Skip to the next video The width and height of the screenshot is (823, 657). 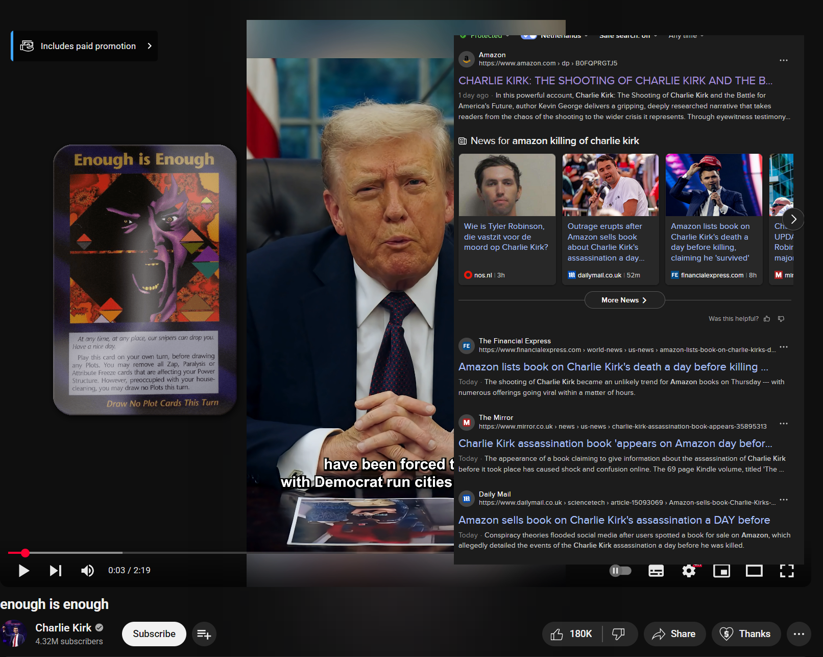tap(56, 571)
